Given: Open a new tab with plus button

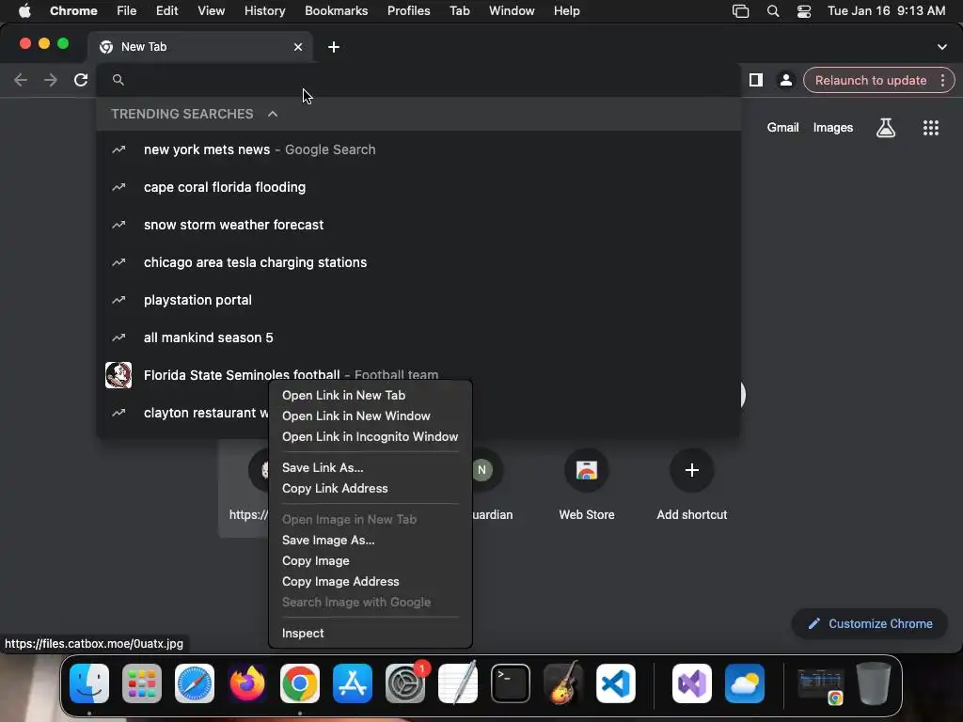Looking at the screenshot, I should [334, 47].
